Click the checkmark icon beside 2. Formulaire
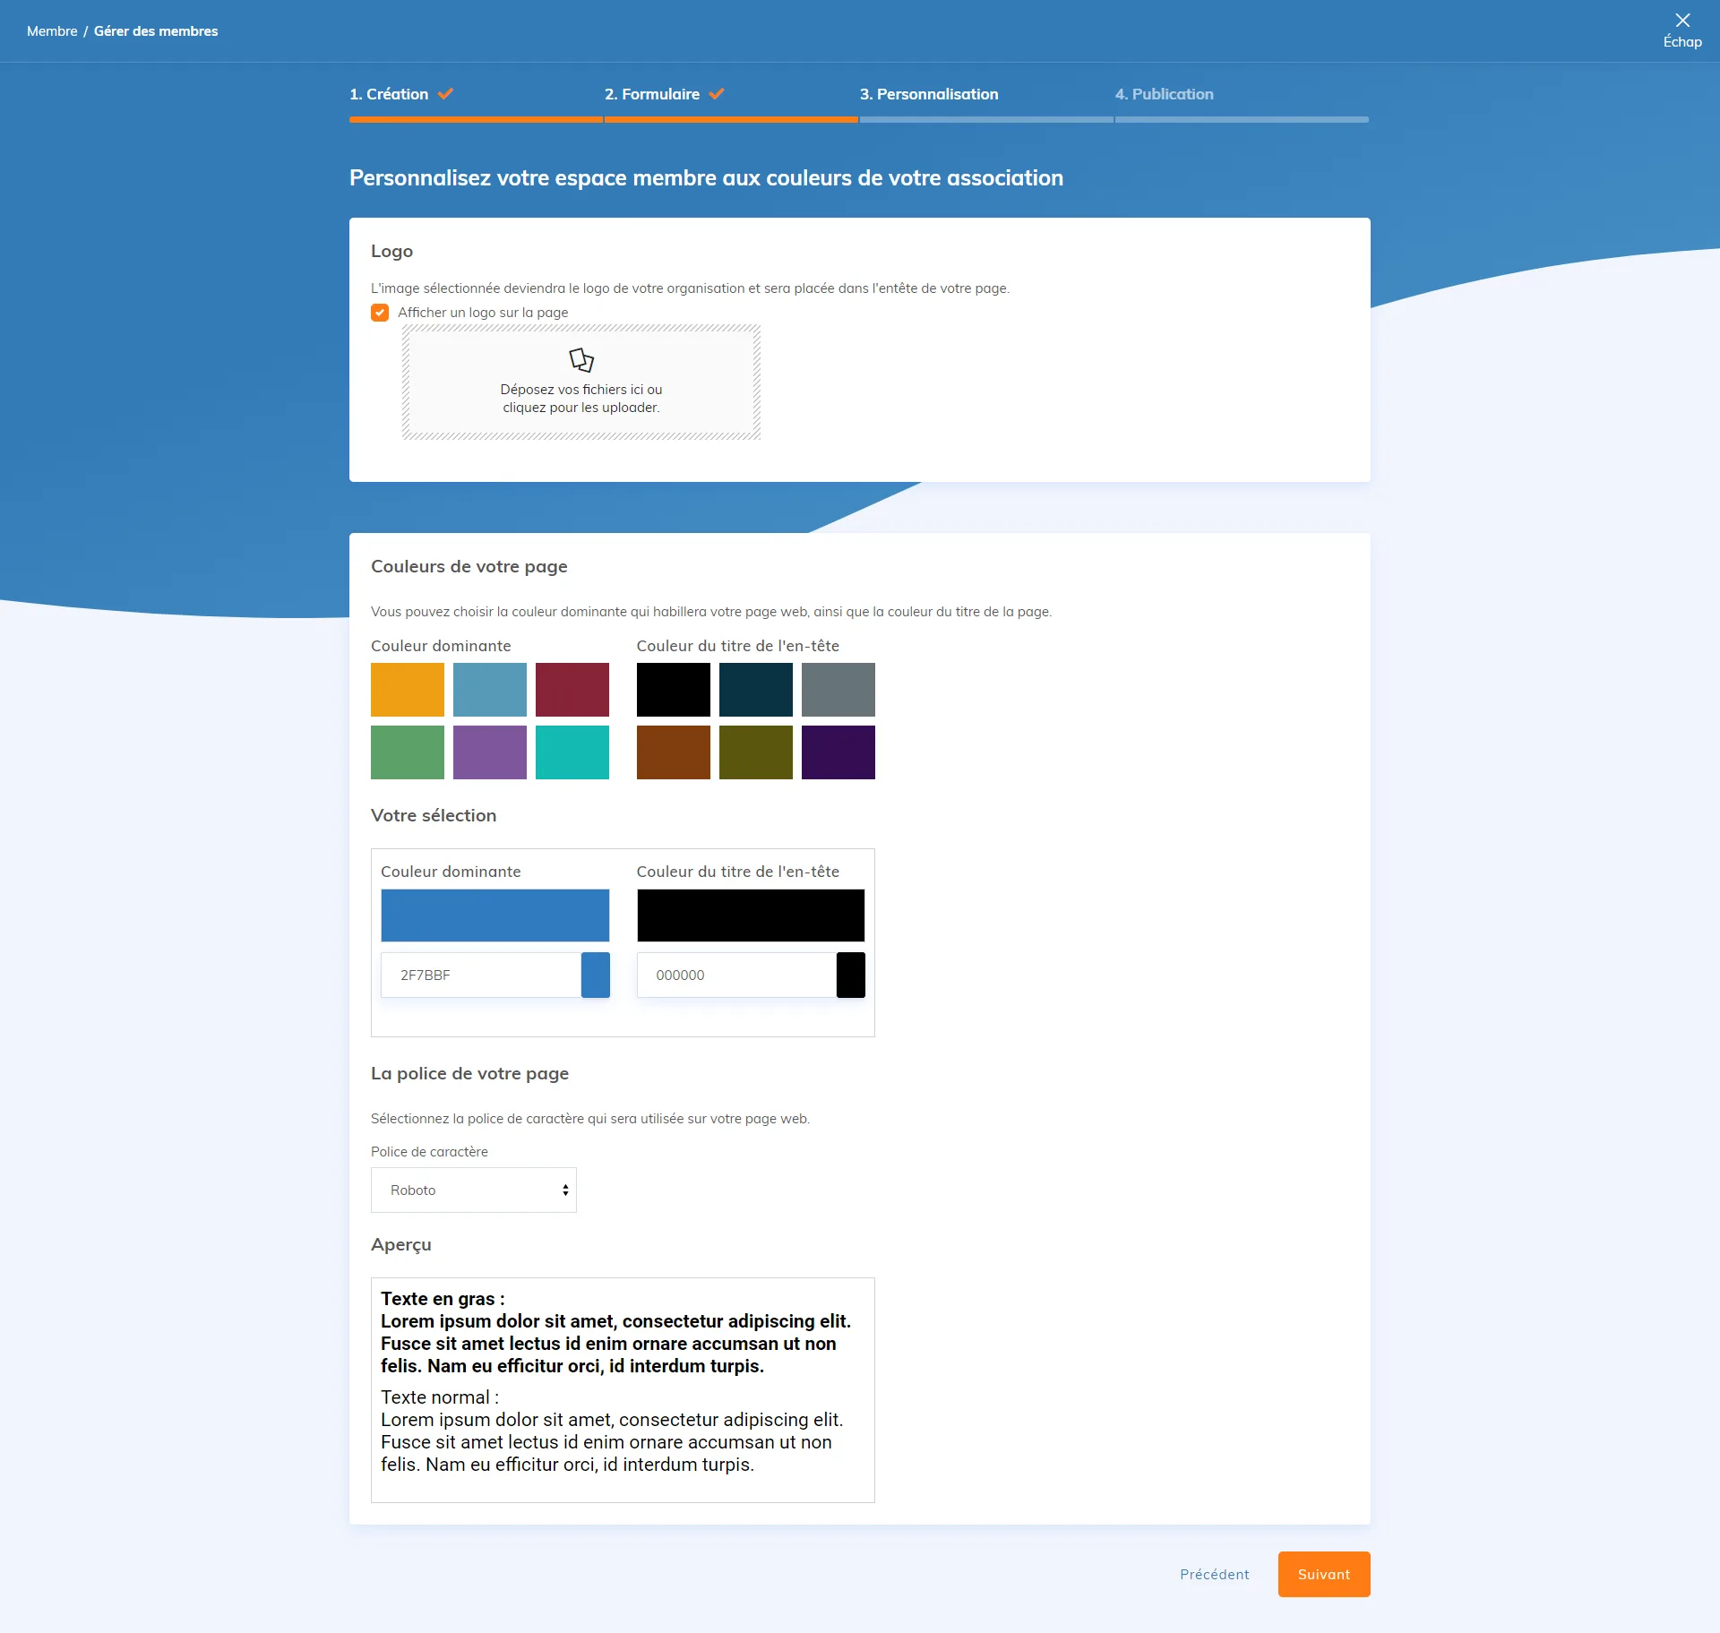Screen dimensions: 1720x1633 coord(717,94)
